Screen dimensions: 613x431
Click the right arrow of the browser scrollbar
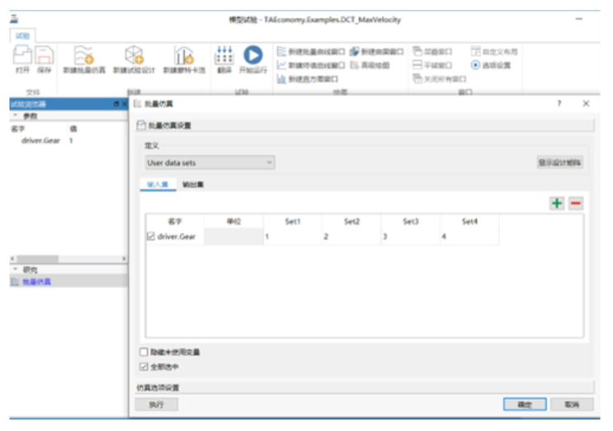click(124, 259)
